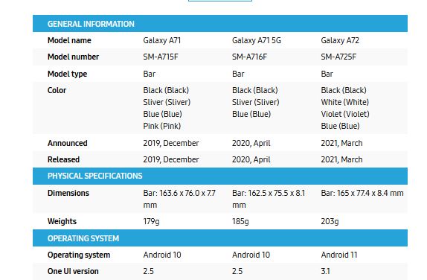Click model number SM-A716F

pos(249,57)
